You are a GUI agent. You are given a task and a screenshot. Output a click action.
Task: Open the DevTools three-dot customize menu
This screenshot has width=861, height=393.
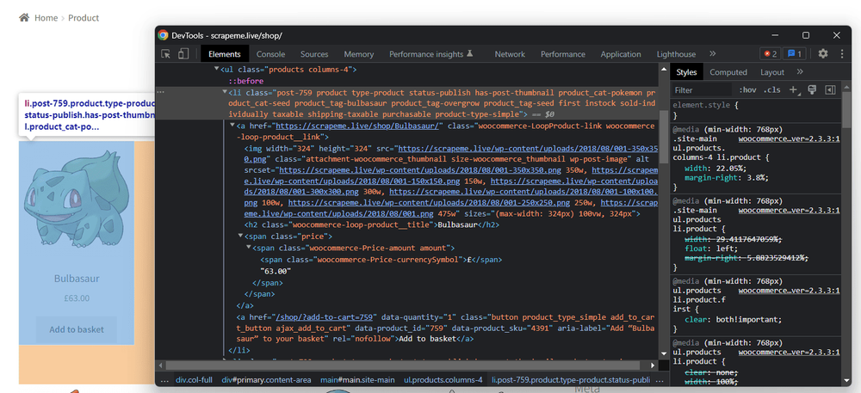pos(842,53)
